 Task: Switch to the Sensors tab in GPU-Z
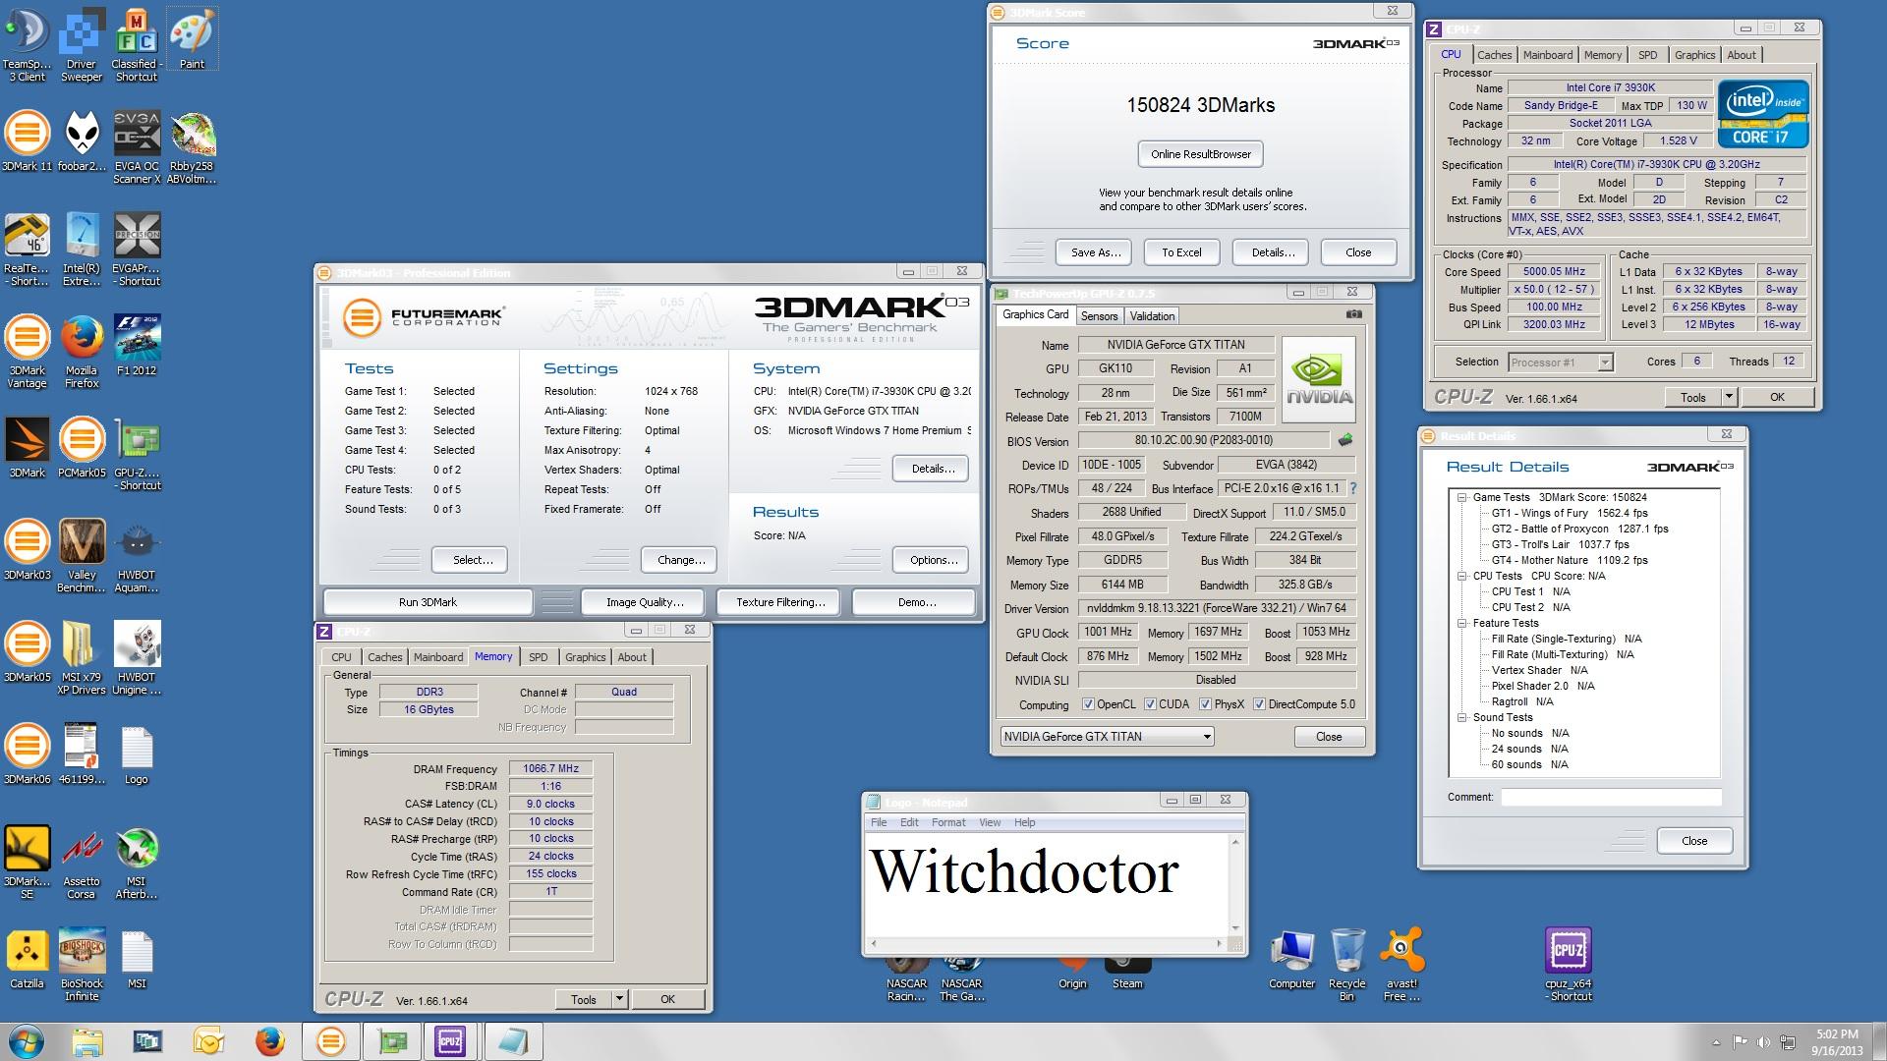pyautogui.click(x=1099, y=315)
